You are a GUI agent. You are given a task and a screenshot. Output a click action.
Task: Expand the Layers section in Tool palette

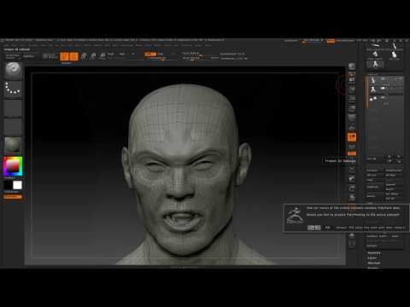pyautogui.click(x=372, y=258)
